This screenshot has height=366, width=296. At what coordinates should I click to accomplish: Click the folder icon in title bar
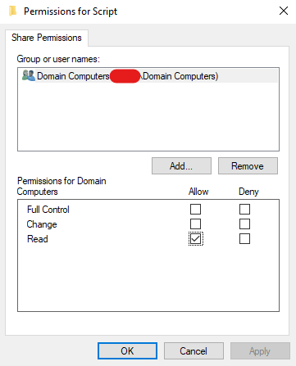pyautogui.click(x=12, y=11)
